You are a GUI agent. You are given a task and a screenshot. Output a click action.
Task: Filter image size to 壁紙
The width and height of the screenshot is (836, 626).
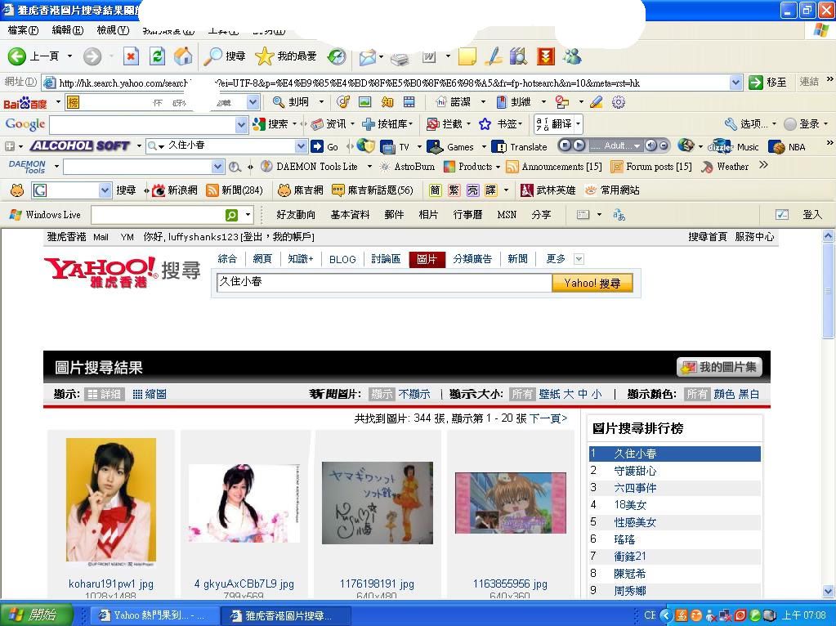coord(550,394)
